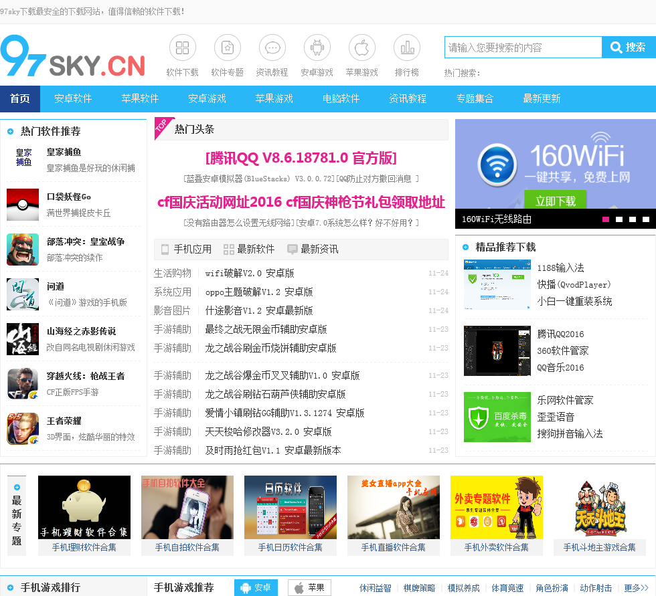This screenshot has height=596, width=656.
Task: Switch to 手机应用 tab
Action: tap(187, 250)
